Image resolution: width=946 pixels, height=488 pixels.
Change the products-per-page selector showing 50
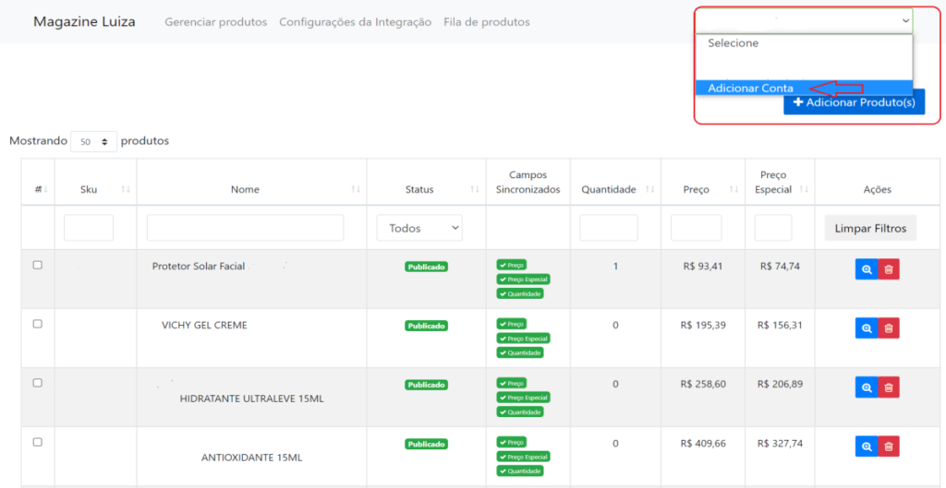[x=94, y=142]
